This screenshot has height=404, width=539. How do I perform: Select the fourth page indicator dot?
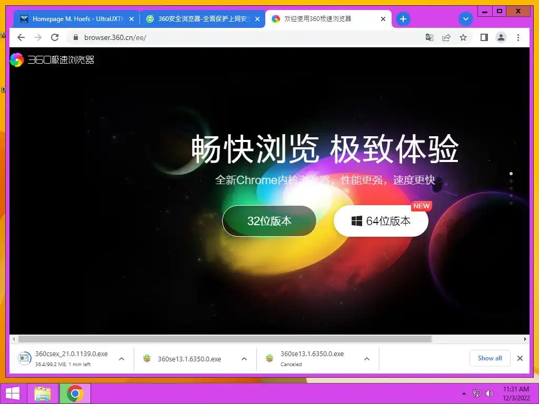coord(511,196)
